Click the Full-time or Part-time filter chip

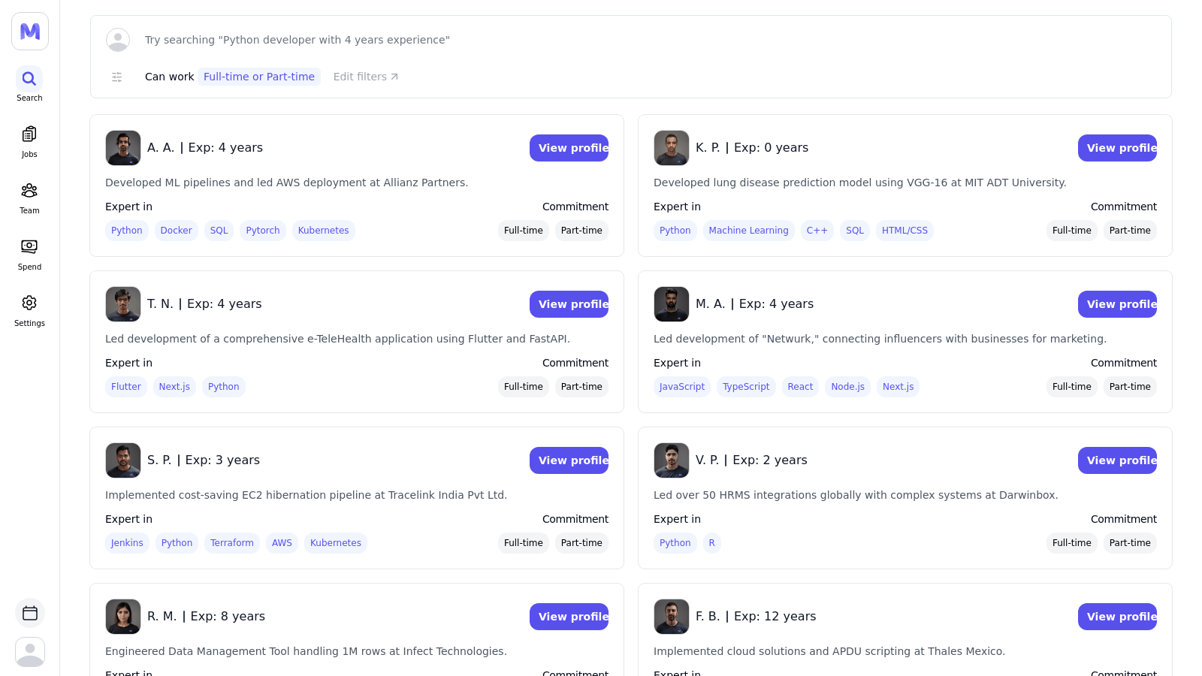click(259, 77)
